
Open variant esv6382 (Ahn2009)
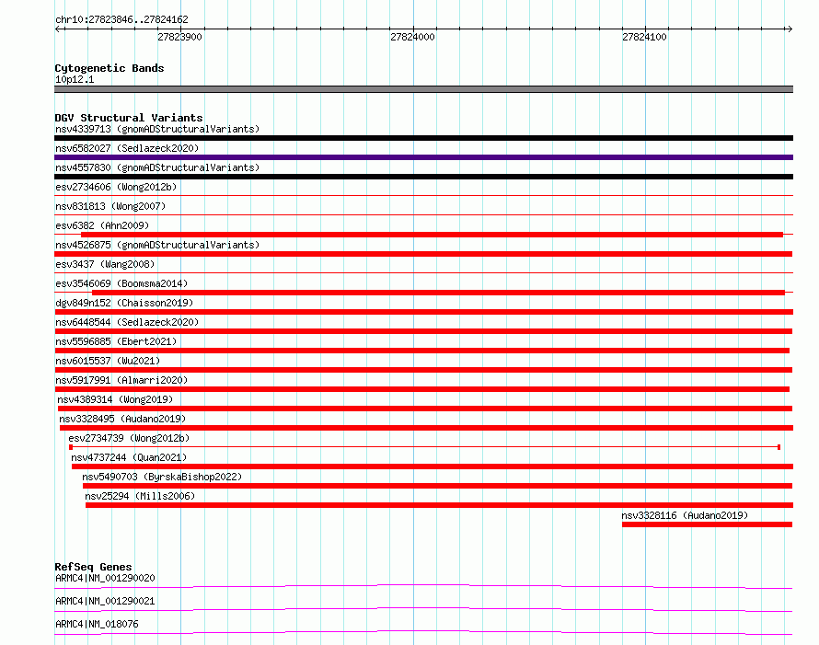[102, 225]
